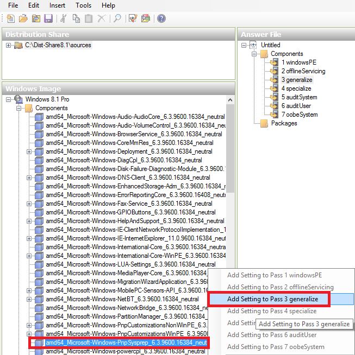Choose Add Setting to Pass 3 generalize
This screenshot has width=355, height=355.
tap(281, 299)
